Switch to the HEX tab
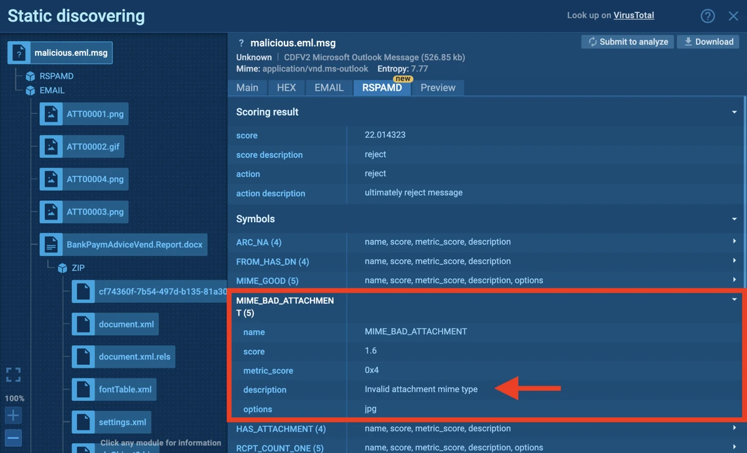 click(286, 88)
